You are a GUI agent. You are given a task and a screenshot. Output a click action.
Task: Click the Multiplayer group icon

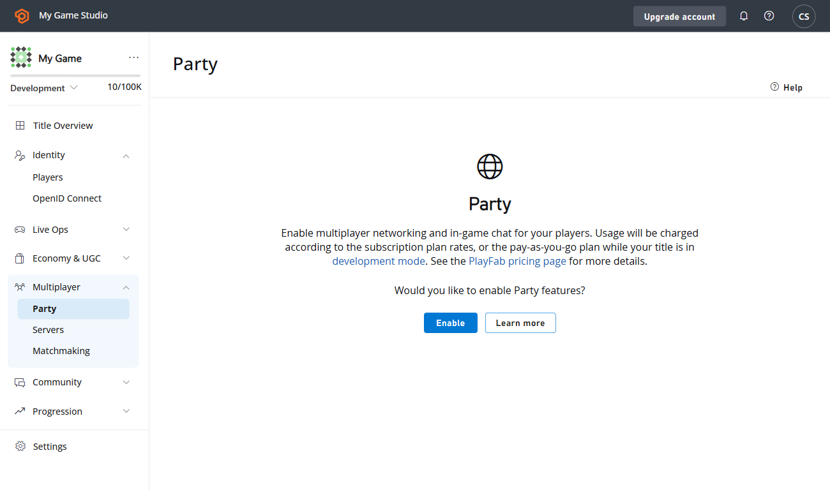(x=19, y=286)
